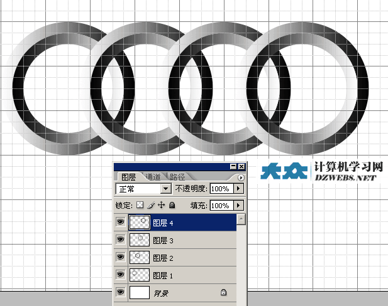Switch to the 通道 tab
This screenshot has width=388, height=306.
click(x=153, y=177)
